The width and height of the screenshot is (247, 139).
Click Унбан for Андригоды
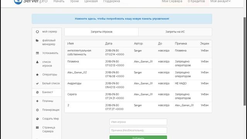(x=205, y=83)
